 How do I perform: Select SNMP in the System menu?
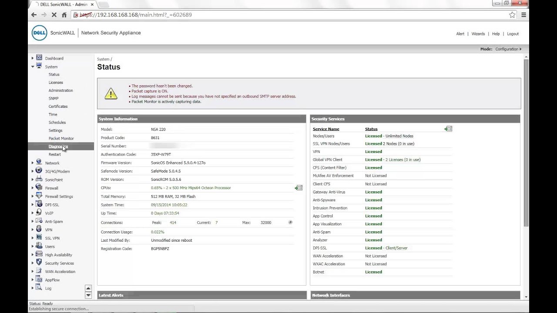click(x=54, y=99)
